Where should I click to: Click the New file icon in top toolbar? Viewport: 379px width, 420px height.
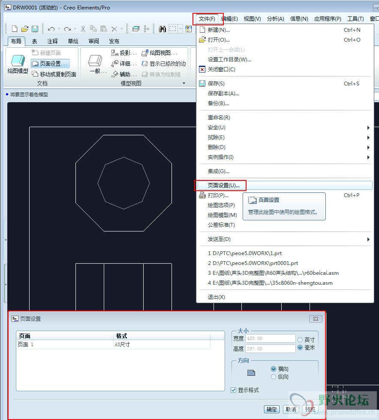pos(15,29)
